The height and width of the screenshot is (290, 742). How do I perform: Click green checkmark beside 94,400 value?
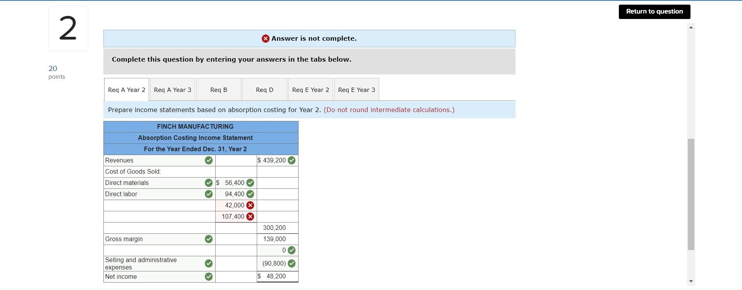click(250, 194)
